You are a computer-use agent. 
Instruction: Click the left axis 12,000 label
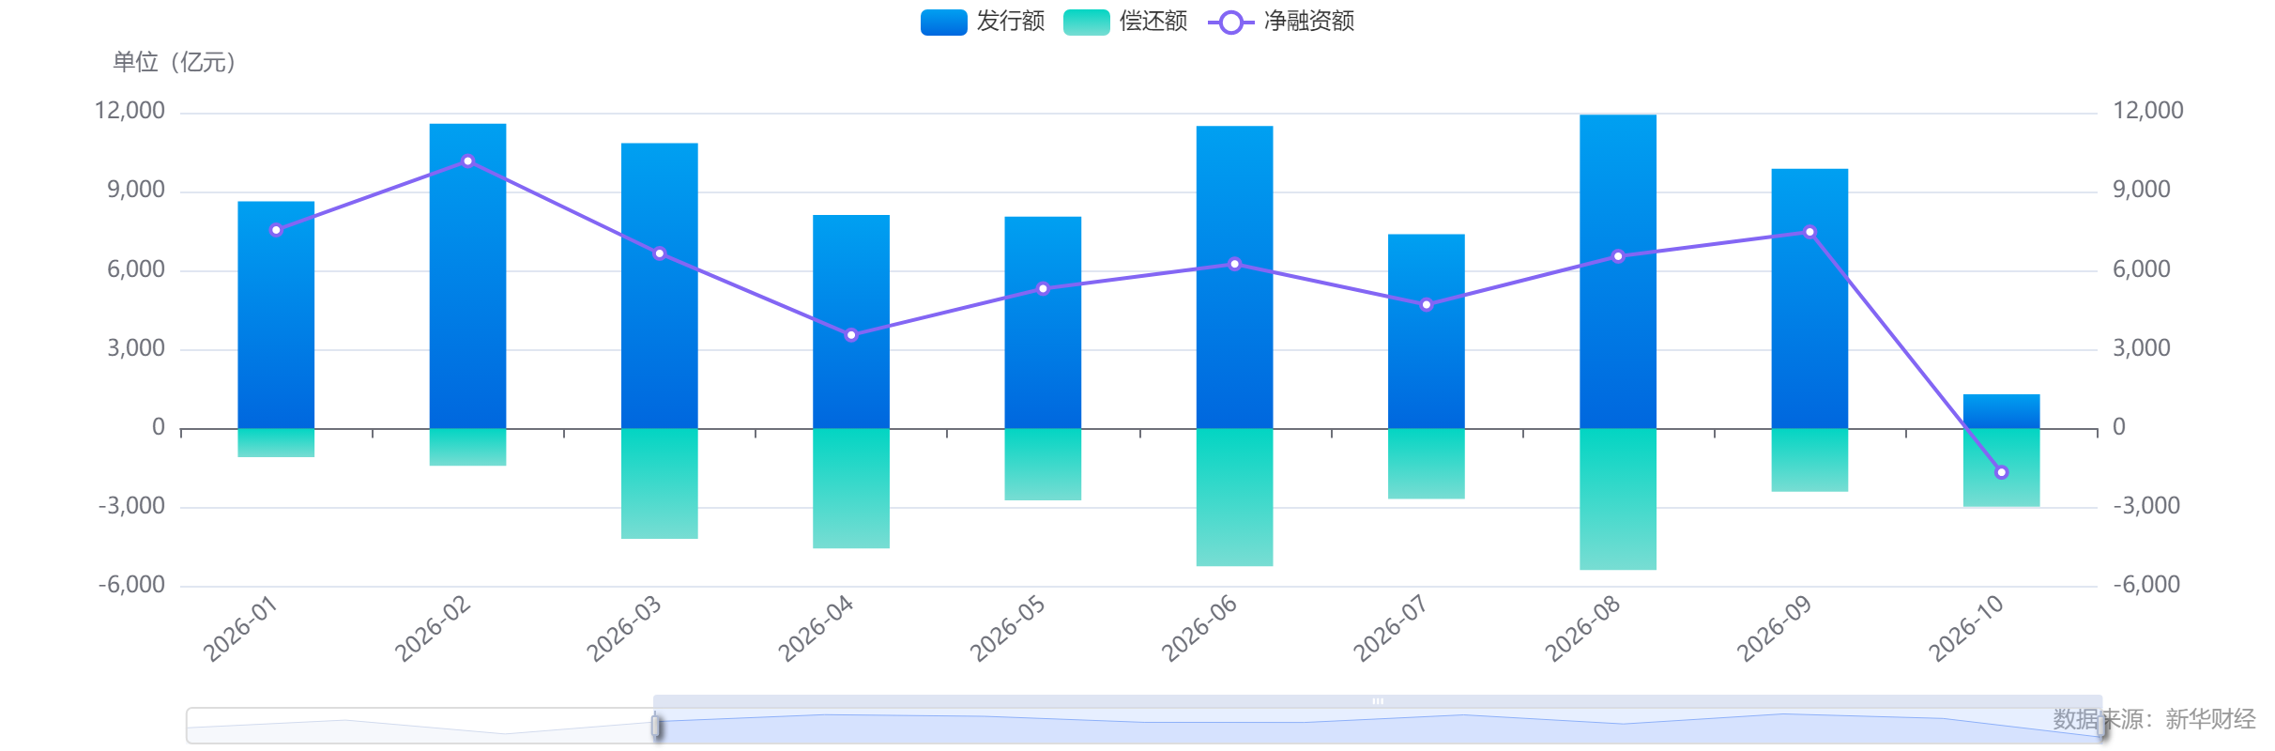point(130,111)
